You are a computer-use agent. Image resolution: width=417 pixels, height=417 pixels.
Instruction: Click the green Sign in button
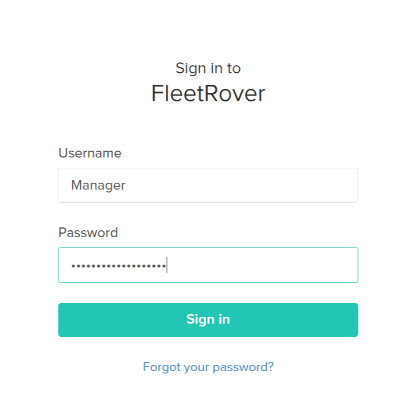tap(208, 320)
